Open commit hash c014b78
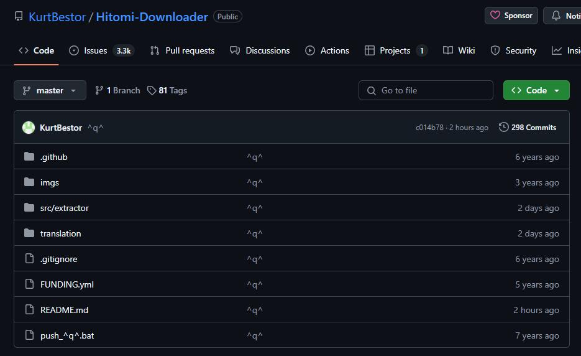Screen dimensions: 581x356 click(x=429, y=128)
